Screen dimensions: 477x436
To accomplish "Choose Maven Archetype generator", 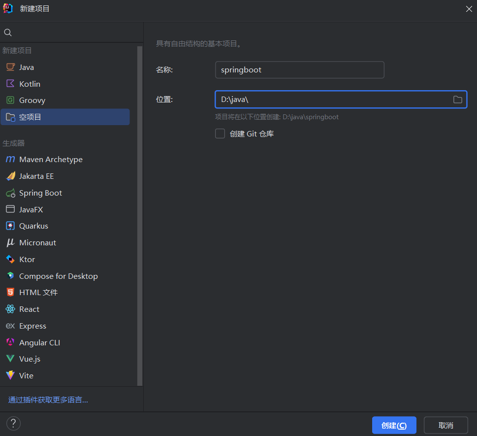I will 65,159.
